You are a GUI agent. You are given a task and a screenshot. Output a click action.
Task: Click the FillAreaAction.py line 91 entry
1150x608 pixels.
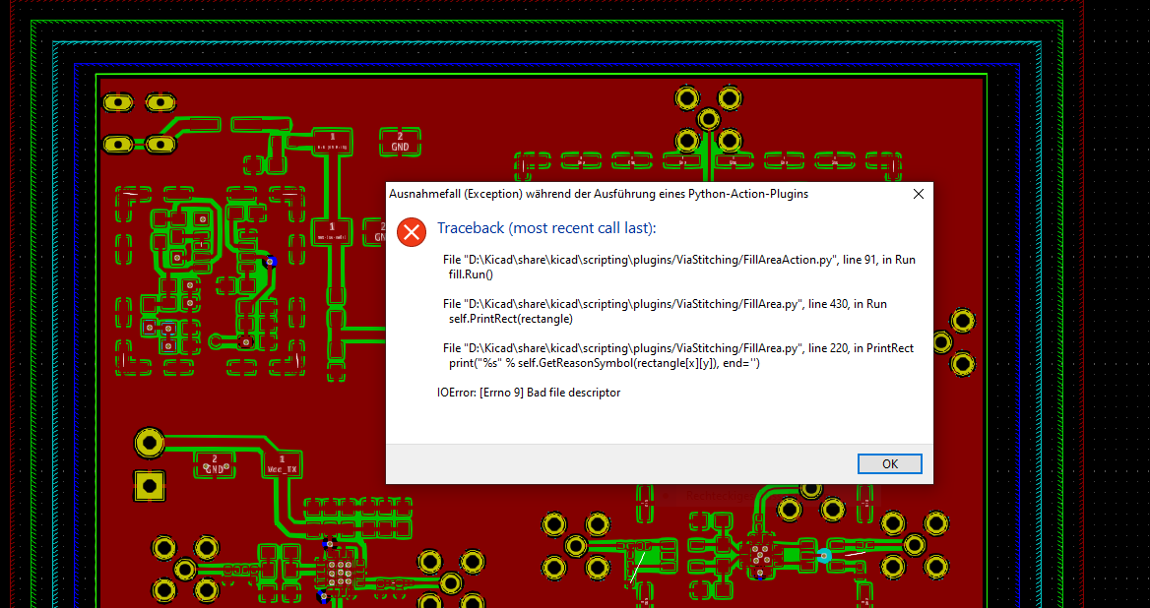tap(679, 260)
